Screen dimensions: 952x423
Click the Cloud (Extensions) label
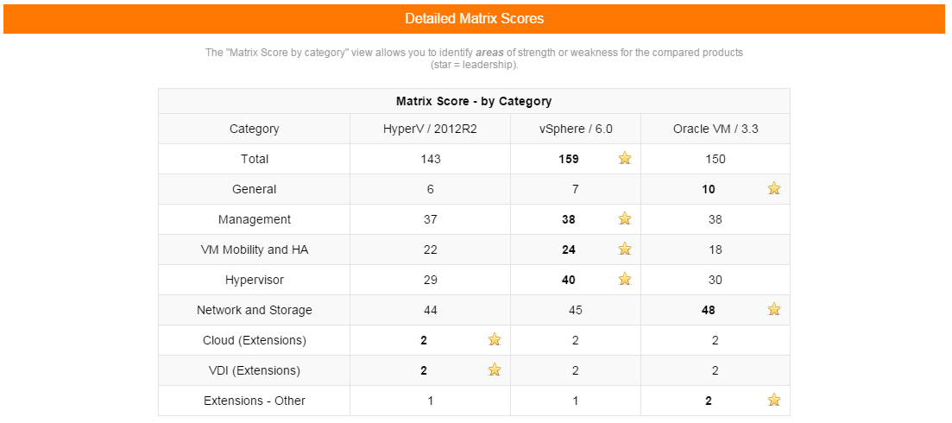tap(255, 340)
